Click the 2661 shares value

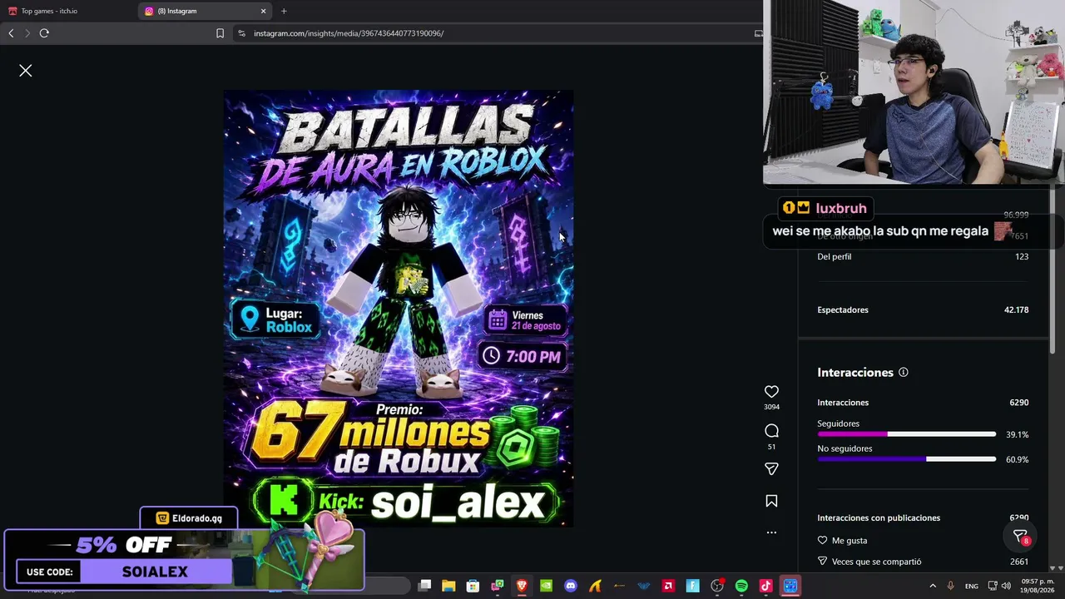click(x=1019, y=562)
